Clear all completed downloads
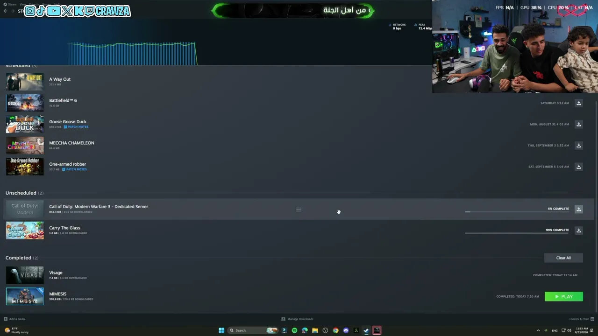This screenshot has height=336, width=598. coord(563,258)
